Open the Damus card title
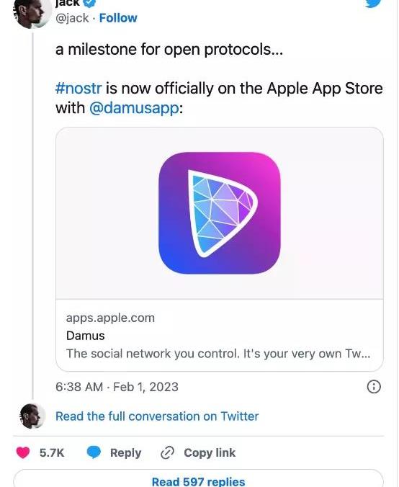 [86, 336]
